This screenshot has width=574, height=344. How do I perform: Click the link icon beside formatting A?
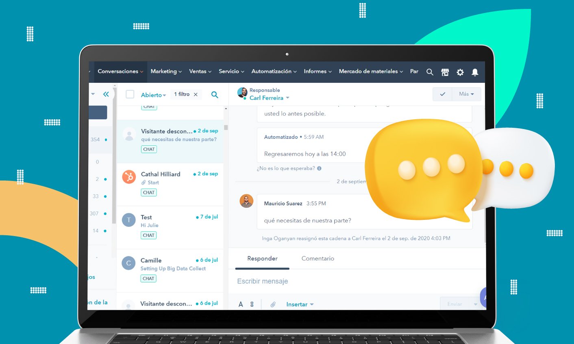252,304
